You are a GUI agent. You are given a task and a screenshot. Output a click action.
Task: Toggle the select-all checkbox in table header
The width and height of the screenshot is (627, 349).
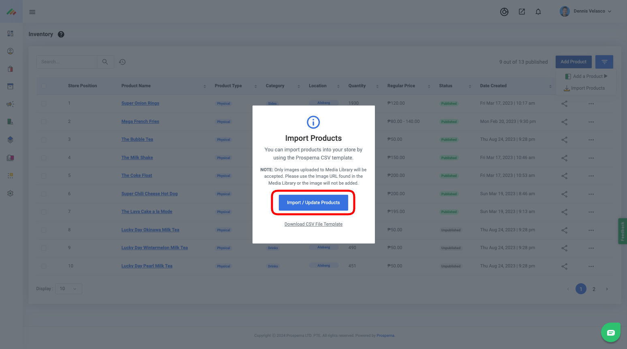44,86
